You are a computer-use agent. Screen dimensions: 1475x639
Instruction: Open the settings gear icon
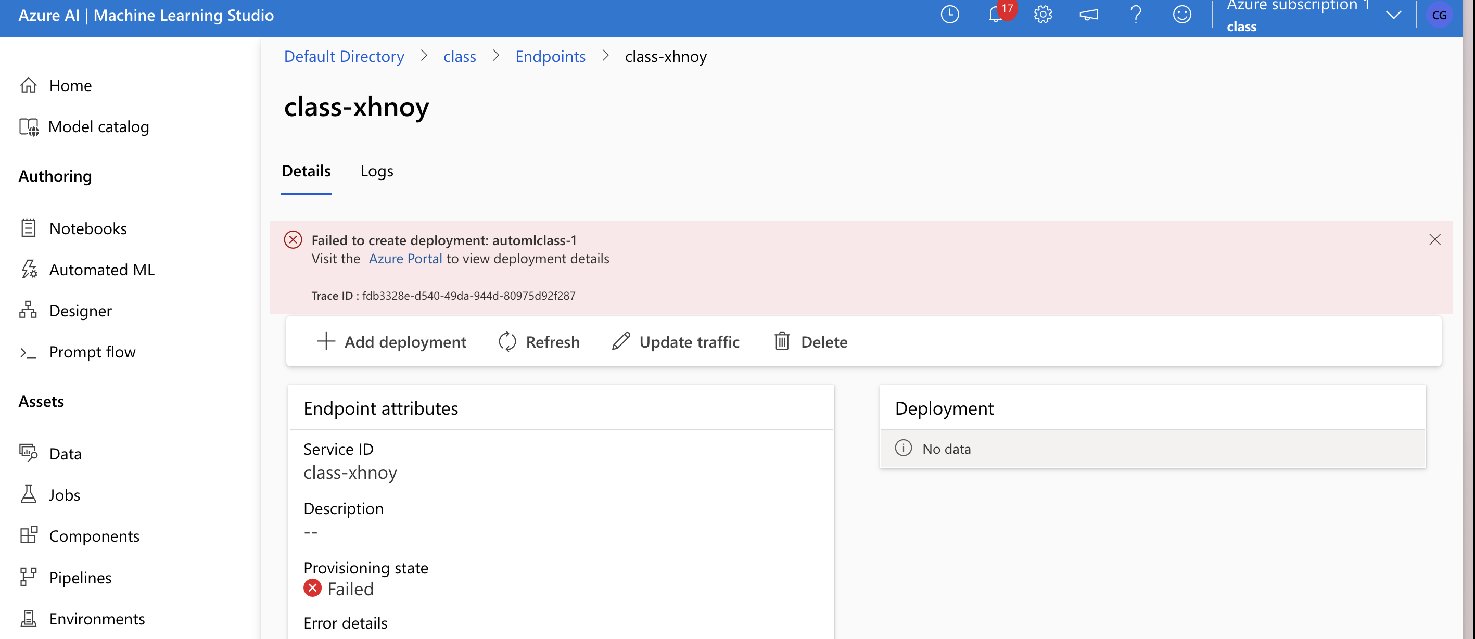1042,15
